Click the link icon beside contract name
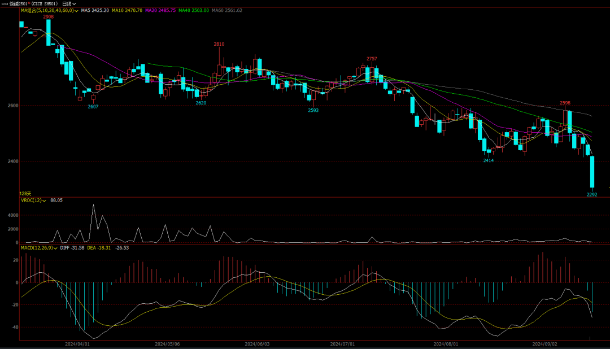This screenshot has width=610, height=349. point(3,3)
